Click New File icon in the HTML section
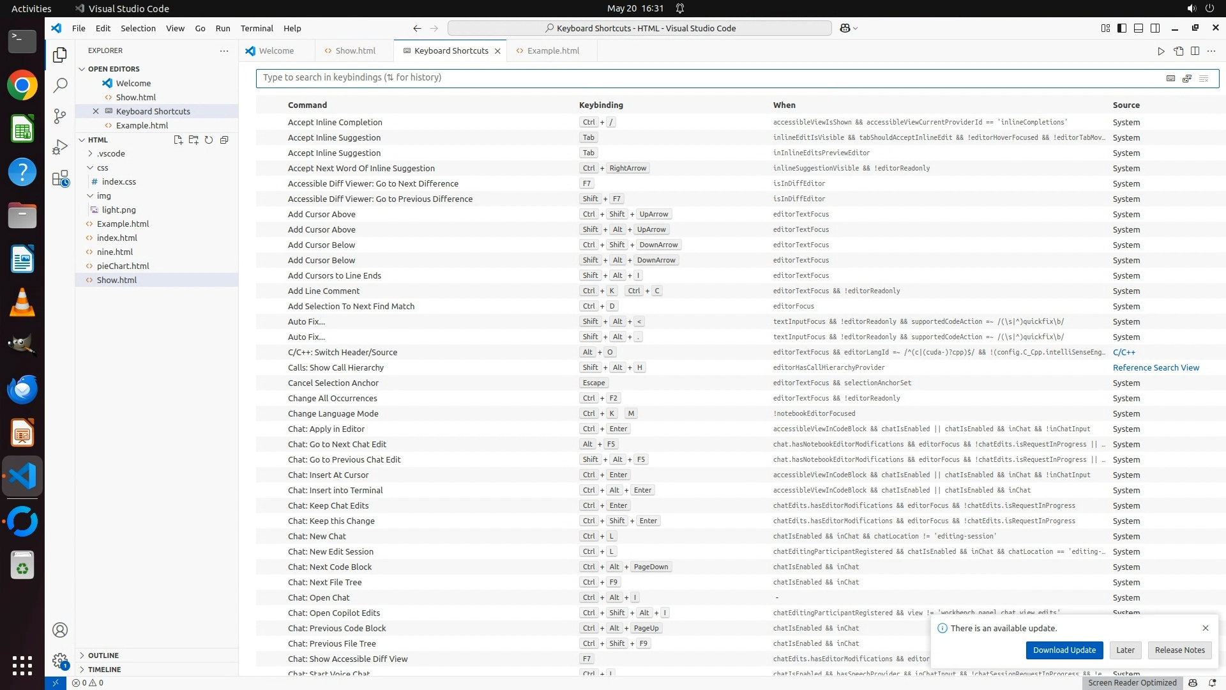The height and width of the screenshot is (690, 1226). (x=178, y=140)
